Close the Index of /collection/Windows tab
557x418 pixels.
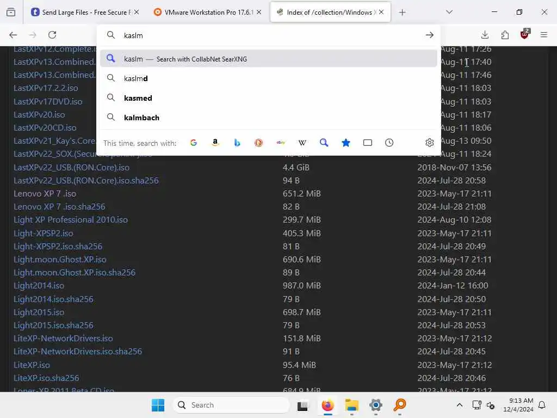[x=381, y=12]
